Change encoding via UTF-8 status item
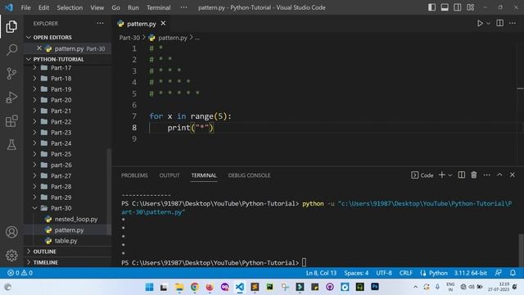Image resolution: width=524 pixels, height=295 pixels. pos(384,273)
